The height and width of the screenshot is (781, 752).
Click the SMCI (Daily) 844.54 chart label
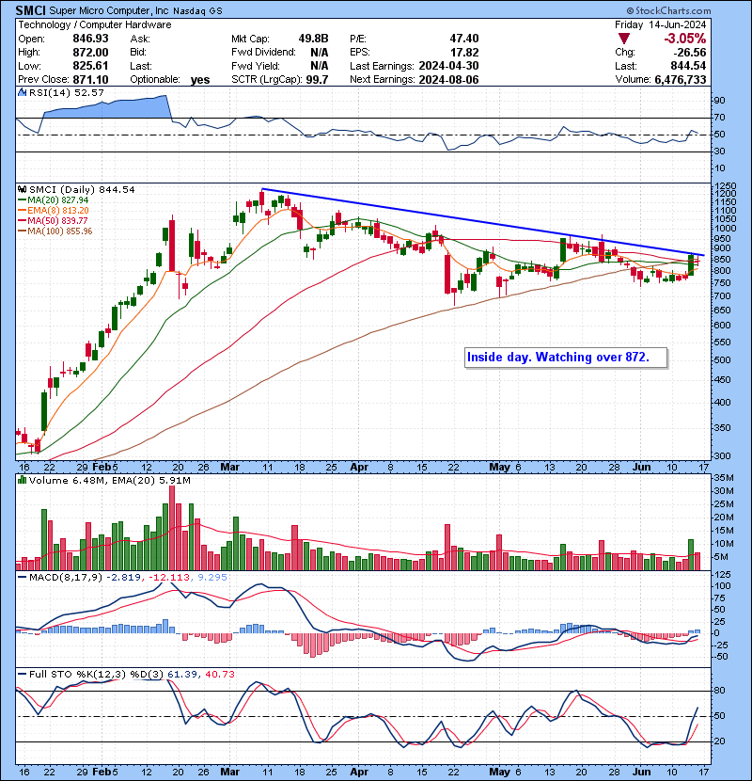click(82, 190)
